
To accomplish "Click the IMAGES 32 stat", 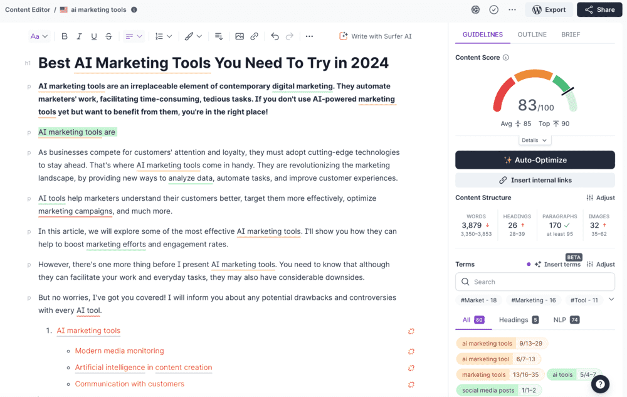I will tap(599, 225).
